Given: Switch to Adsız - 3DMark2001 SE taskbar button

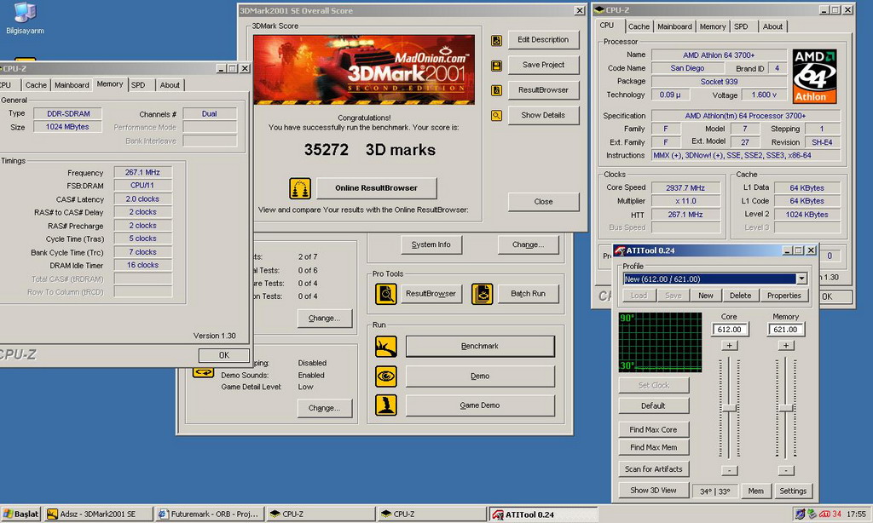Looking at the screenshot, I should (x=99, y=514).
